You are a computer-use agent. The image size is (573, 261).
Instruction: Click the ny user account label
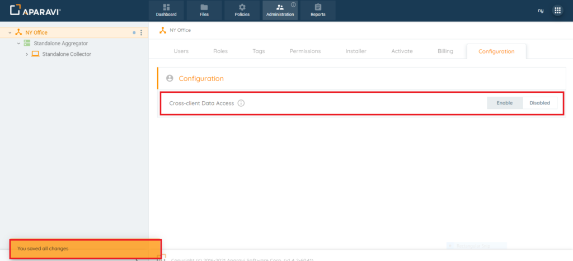point(541,11)
